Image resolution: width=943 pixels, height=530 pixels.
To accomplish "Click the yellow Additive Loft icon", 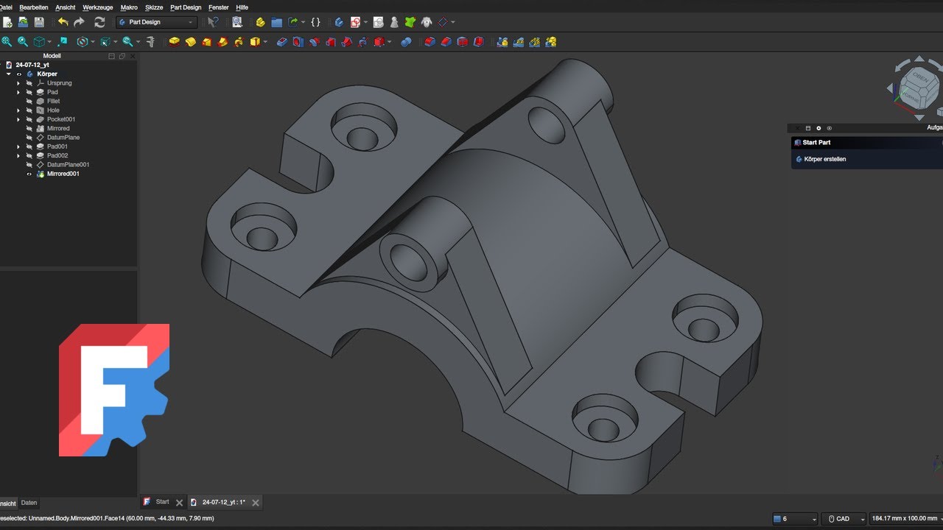I will (x=207, y=42).
